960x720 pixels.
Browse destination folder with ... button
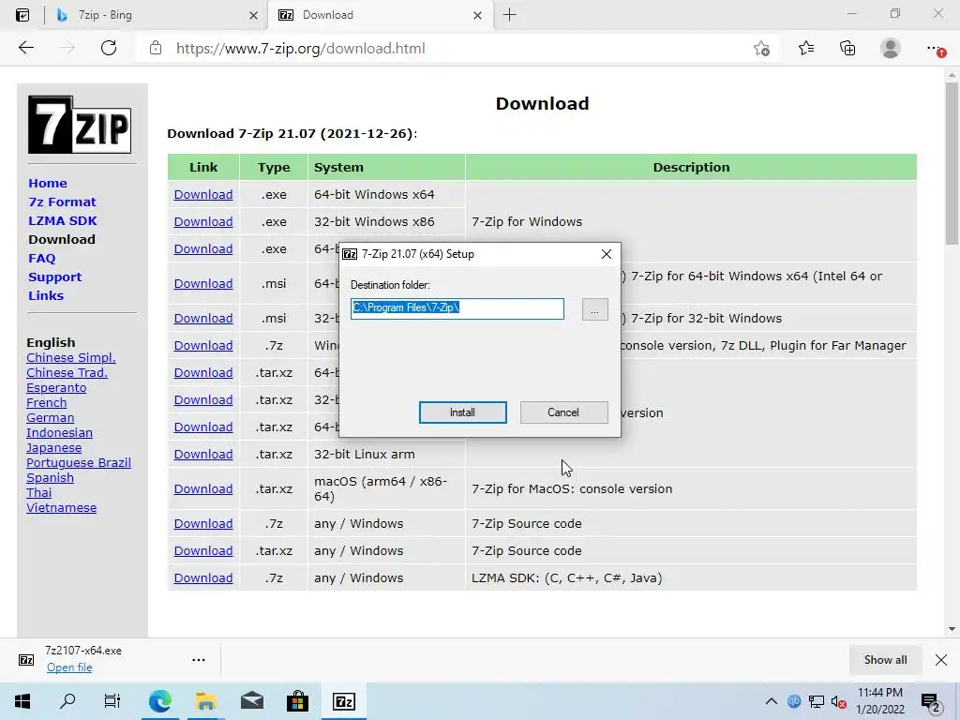[x=594, y=309]
